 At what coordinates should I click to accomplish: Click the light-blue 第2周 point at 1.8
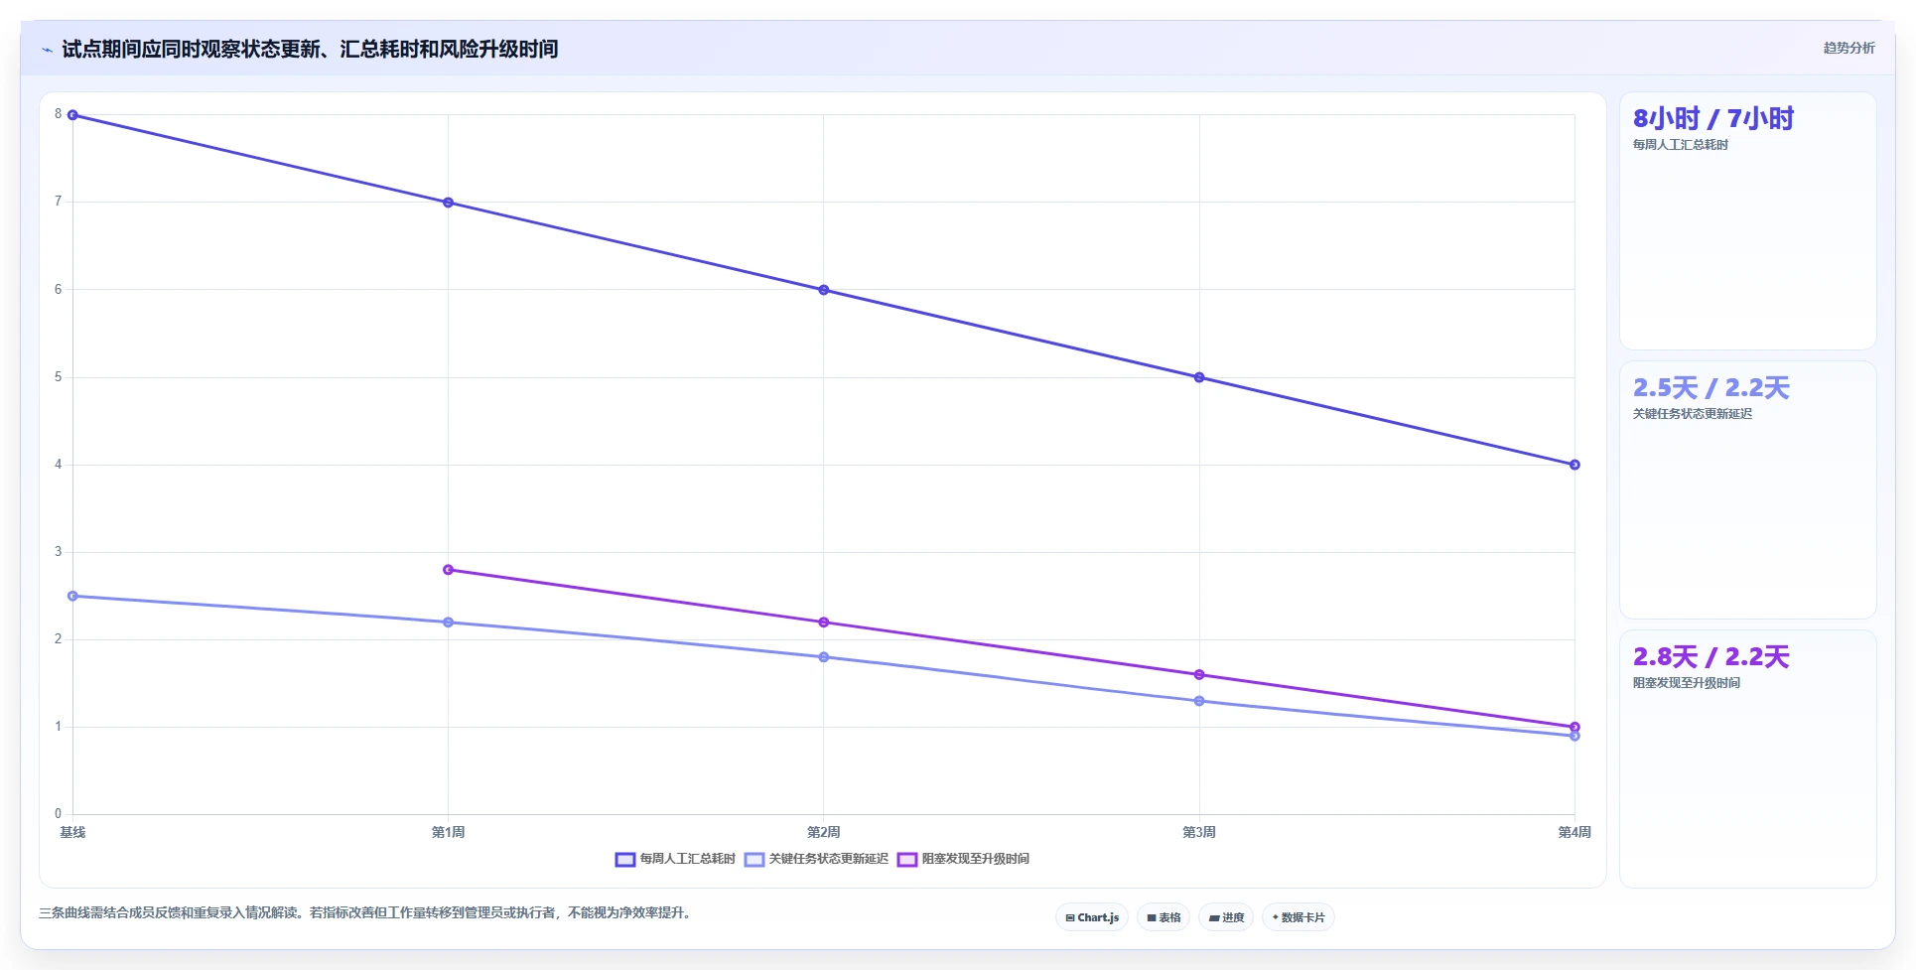824,657
